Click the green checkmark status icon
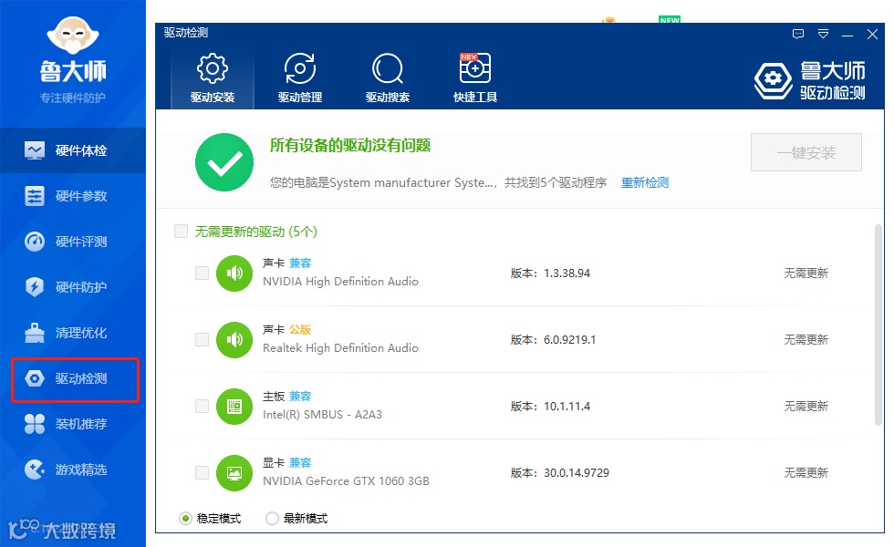The width and height of the screenshot is (894, 547). (x=224, y=162)
